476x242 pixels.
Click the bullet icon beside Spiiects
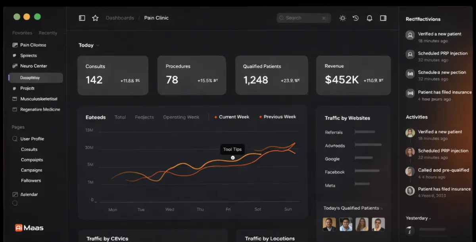coord(15,56)
